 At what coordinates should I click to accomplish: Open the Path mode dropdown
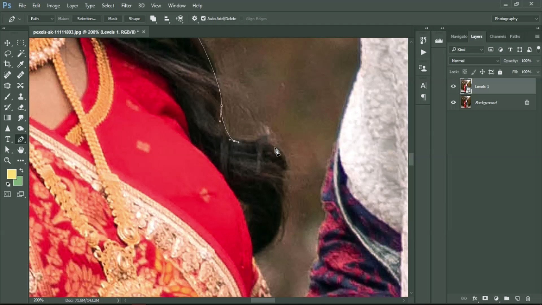41,18
